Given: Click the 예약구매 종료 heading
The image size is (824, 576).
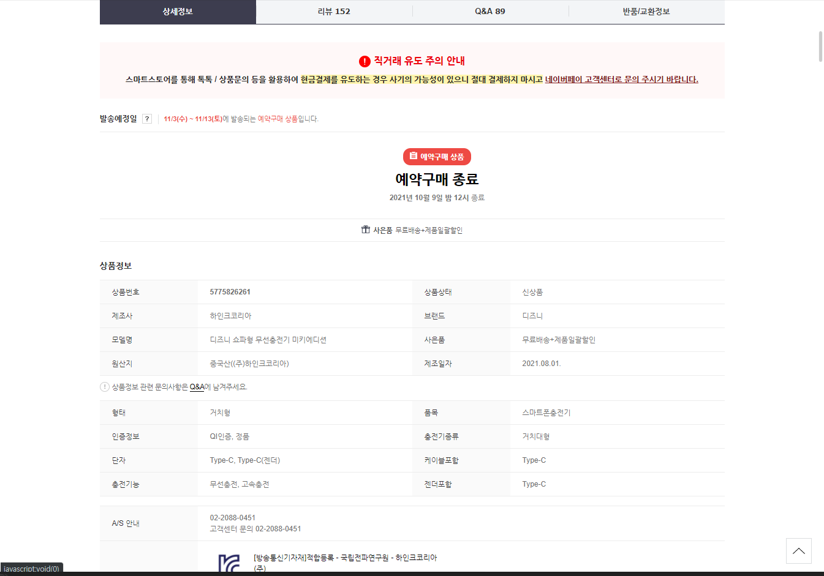Looking at the screenshot, I should [437, 179].
